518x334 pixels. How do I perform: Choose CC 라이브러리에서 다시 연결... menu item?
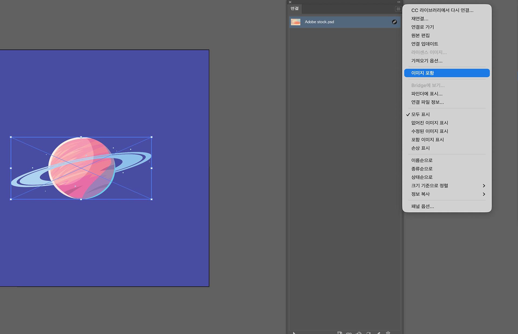(447, 10)
